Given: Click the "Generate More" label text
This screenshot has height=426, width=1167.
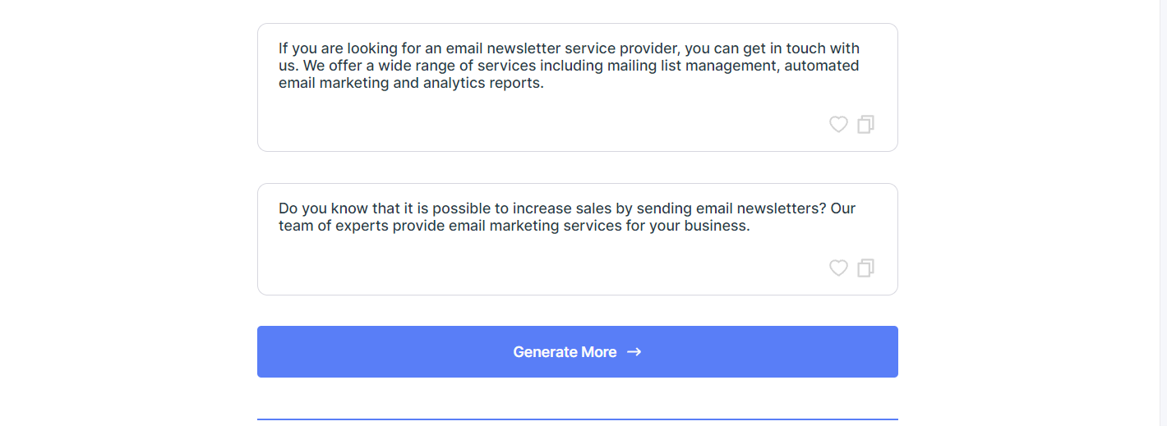Looking at the screenshot, I should tap(565, 352).
